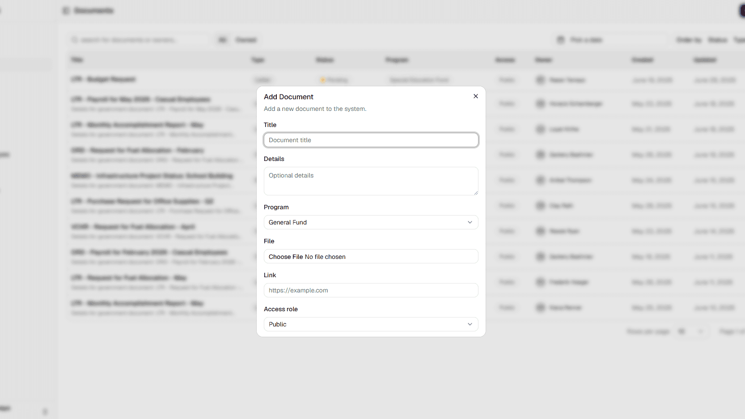Click the blurred calendar icon beside Pick a date
Image resolution: width=745 pixels, height=419 pixels.
click(x=560, y=40)
